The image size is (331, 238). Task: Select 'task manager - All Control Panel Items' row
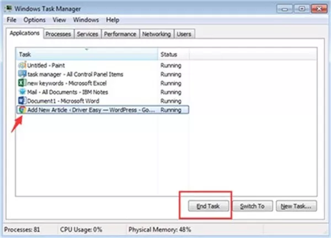[x=103, y=74]
